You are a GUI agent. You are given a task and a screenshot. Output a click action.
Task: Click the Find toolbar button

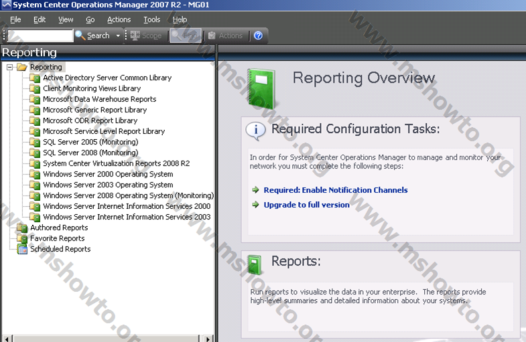pos(186,35)
